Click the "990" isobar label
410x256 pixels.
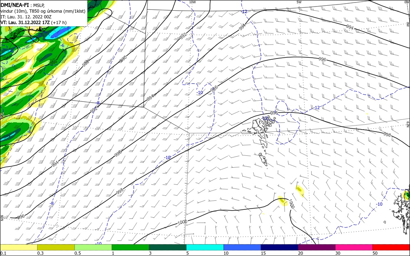(x=123, y=59)
